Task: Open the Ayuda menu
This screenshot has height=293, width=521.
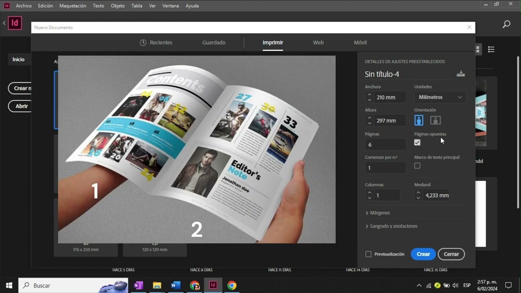Action: click(x=192, y=6)
